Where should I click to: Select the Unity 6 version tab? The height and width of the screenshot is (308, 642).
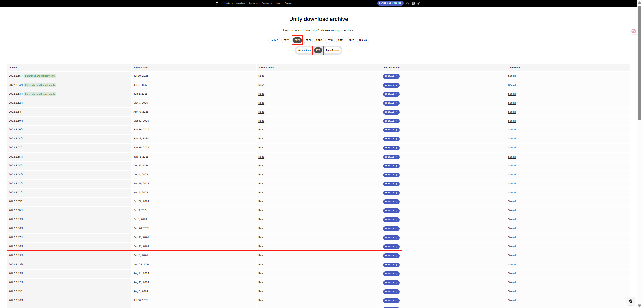click(274, 40)
